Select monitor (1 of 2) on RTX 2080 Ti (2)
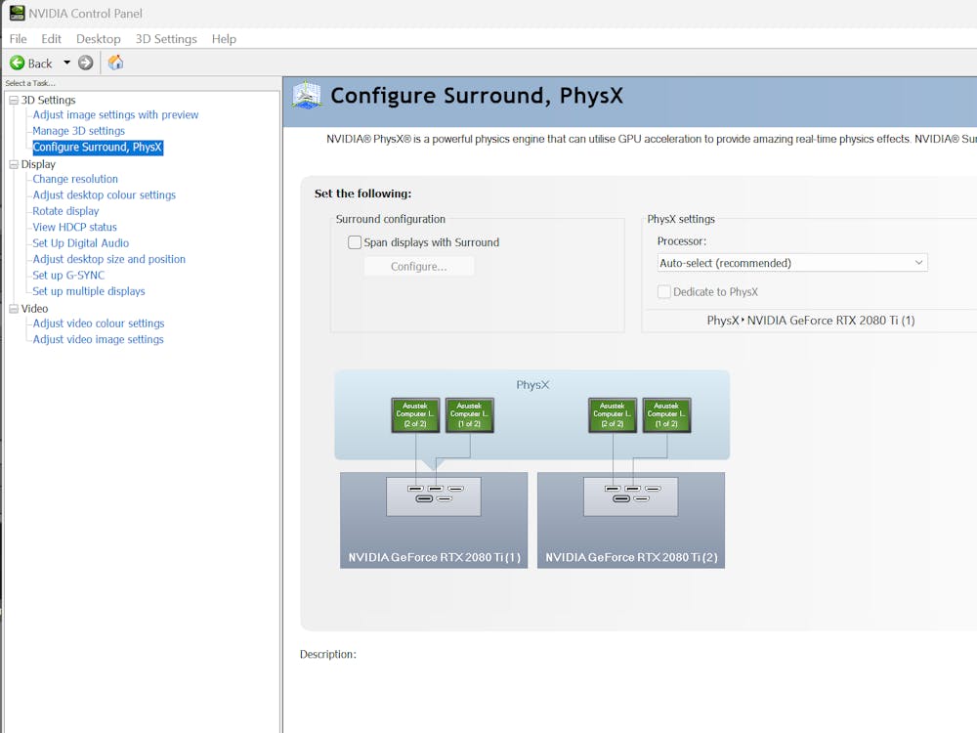The height and width of the screenshot is (733, 977). (666, 415)
